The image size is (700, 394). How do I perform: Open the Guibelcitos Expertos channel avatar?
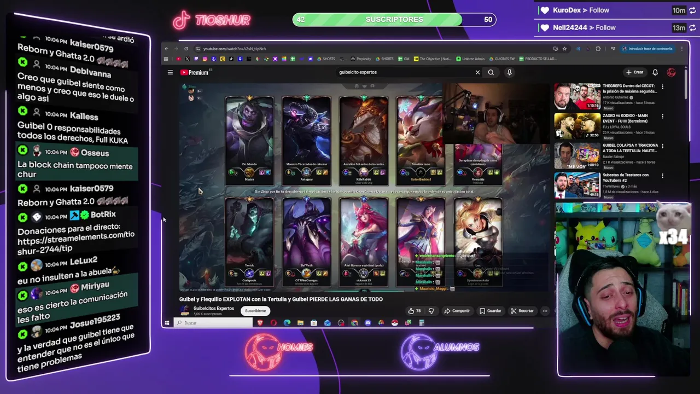(x=185, y=311)
